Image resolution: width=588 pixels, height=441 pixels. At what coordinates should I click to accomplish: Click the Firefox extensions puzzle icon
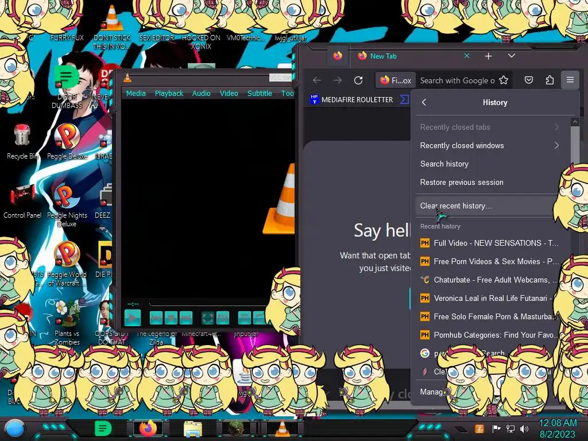(x=550, y=80)
